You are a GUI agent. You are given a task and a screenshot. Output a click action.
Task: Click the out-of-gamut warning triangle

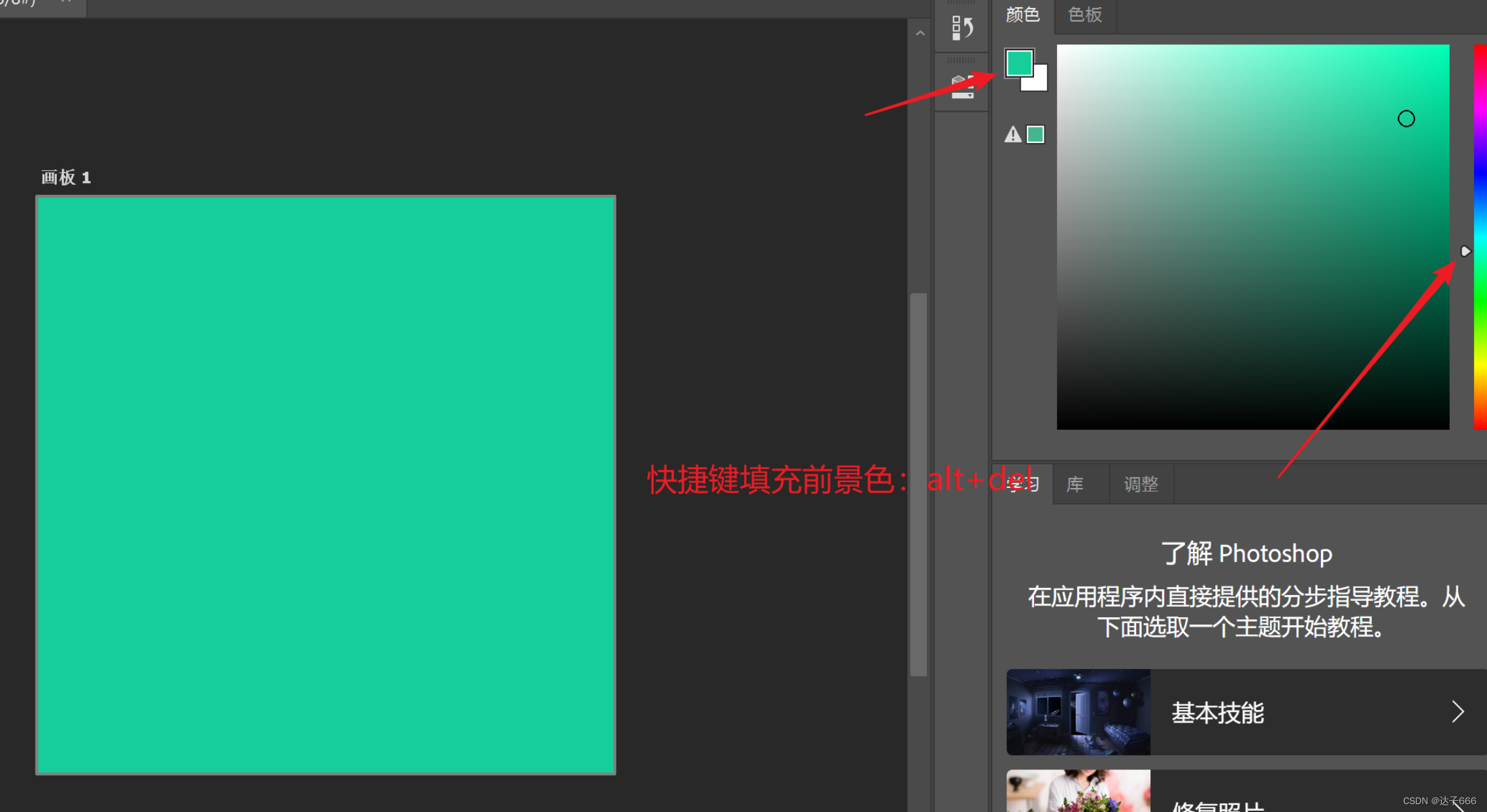pos(1012,135)
